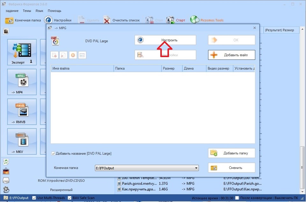Open Настройки in the main toolbar
Screen dimensions: 306x202
(x=58, y=20)
